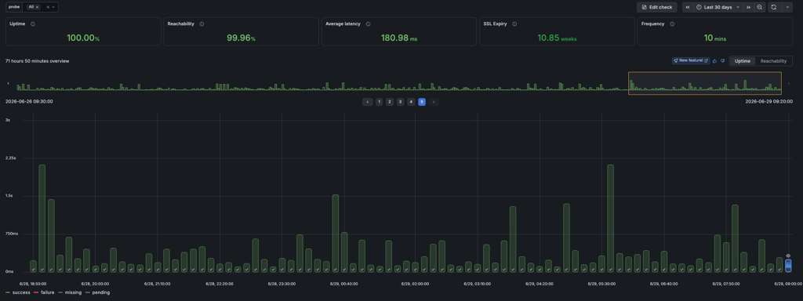Click the highlighted overview range box
This screenshot has height=301, width=803.
coord(705,83)
